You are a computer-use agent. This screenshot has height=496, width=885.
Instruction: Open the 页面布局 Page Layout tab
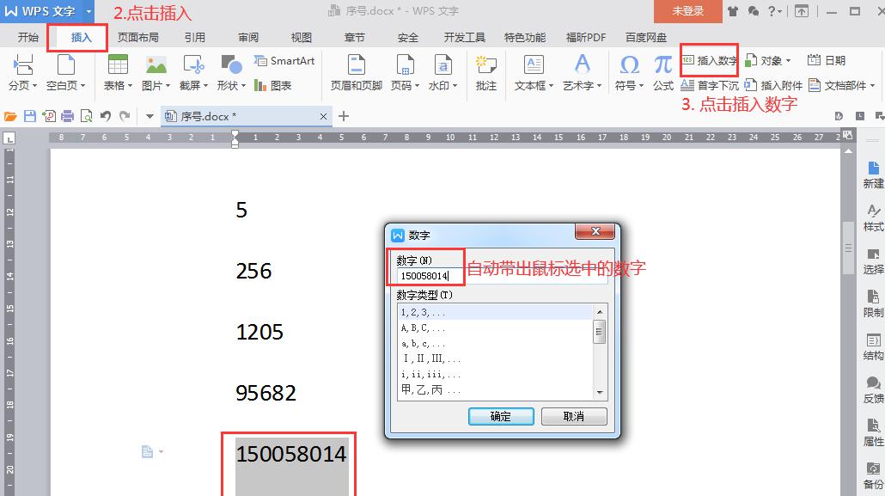pyautogui.click(x=138, y=37)
